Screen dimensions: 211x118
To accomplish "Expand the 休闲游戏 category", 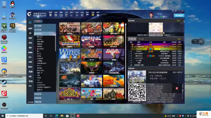I will click(45, 94).
